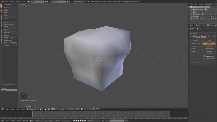Click the Info editor type icon at top-left
The image size is (217, 122).
tap(2, 1)
